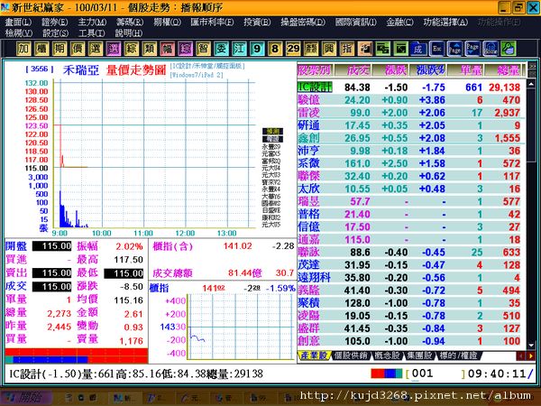Click the 指 index toolbar button
This screenshot has width=541, height=406.
point(347,49)
